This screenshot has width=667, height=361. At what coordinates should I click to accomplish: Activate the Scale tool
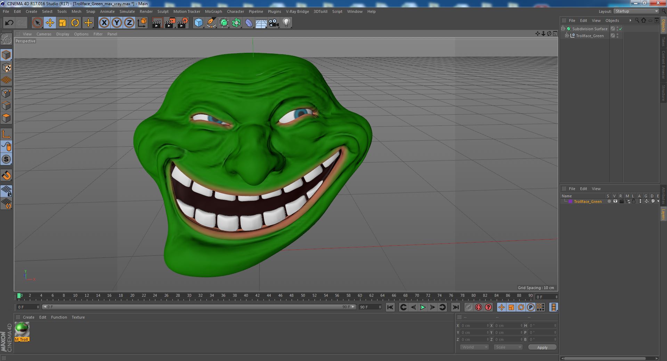tap(63, 23)
